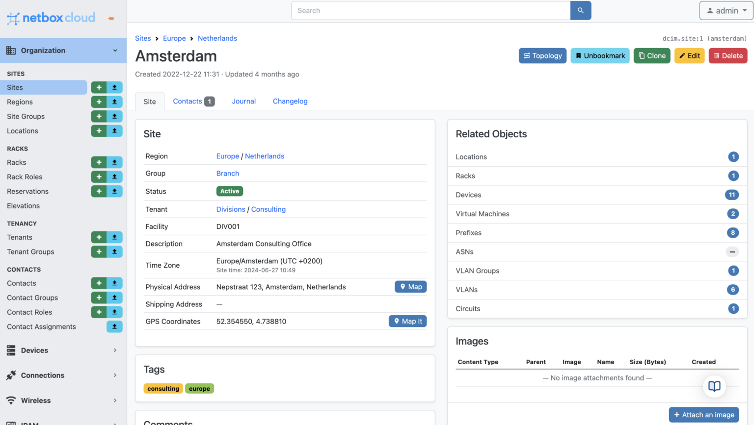Open the documentation book icon at bottom right
Screen dimensions: 754x425
tap(715, 386)
